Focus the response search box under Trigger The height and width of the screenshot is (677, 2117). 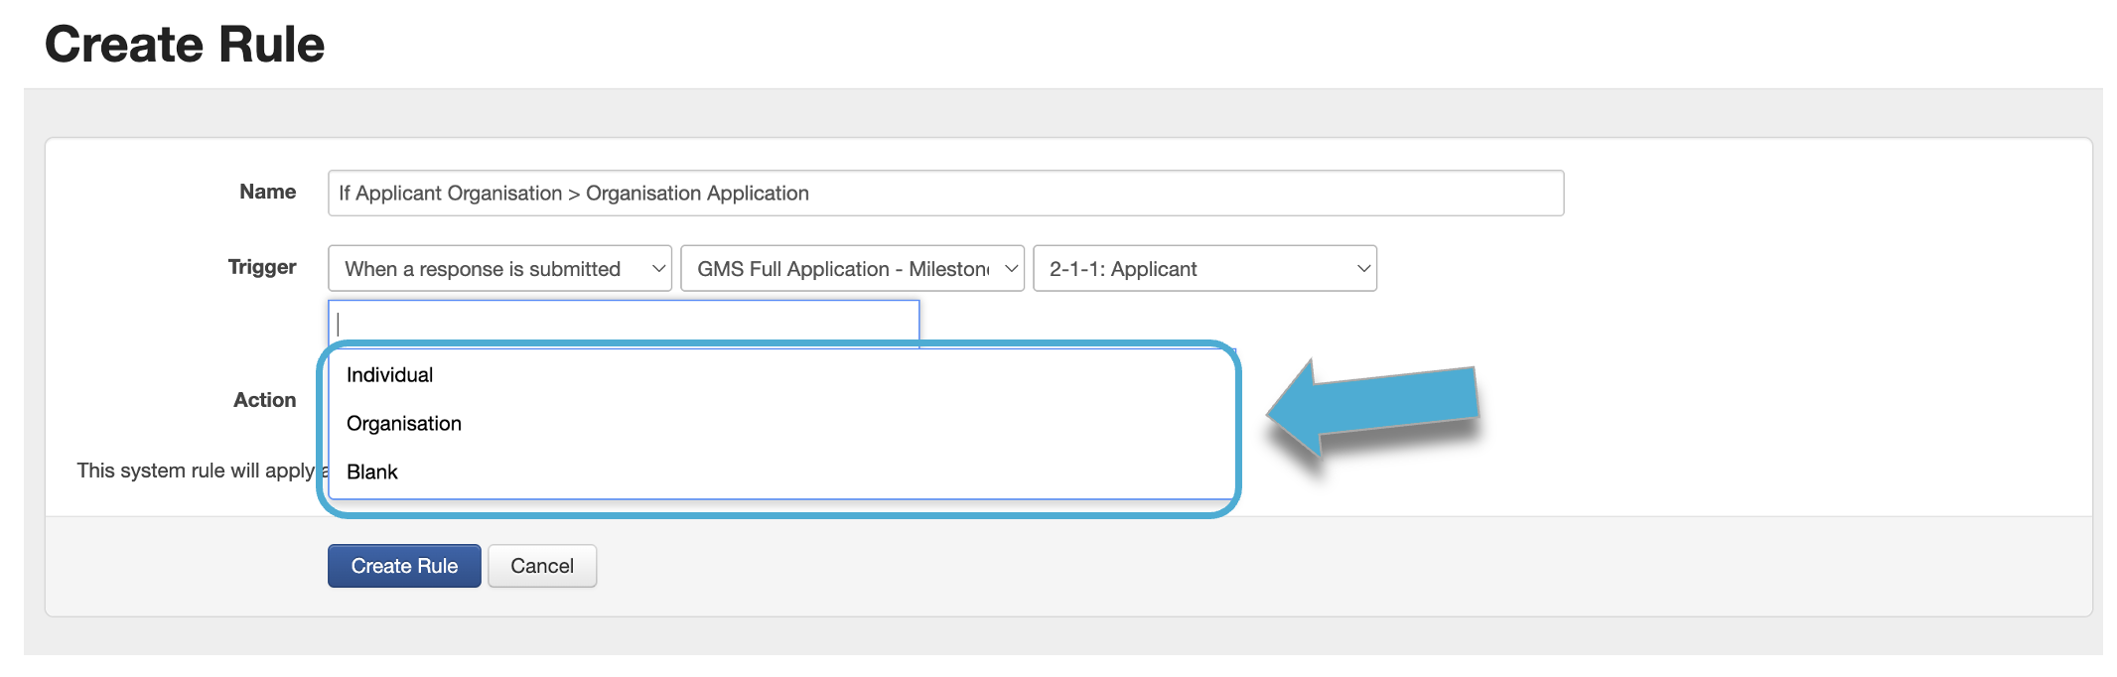click(623, 323)
